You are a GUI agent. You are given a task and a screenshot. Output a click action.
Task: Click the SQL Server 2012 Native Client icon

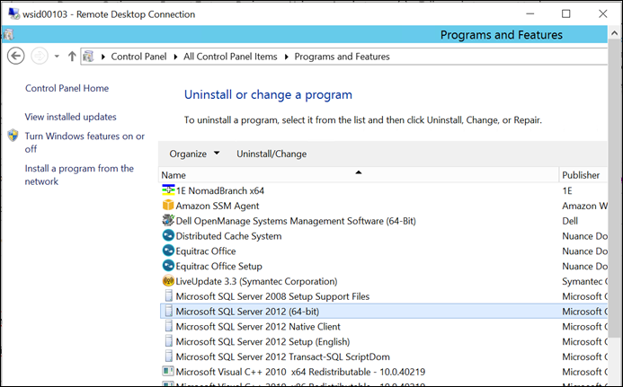click(x=169, y=326)
